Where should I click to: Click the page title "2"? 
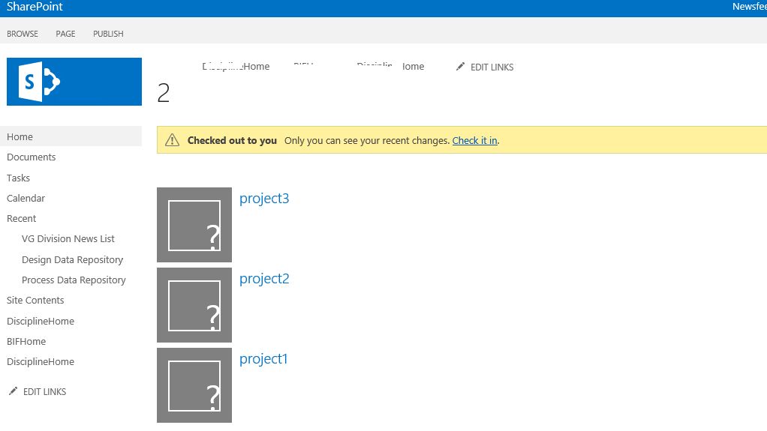click(x=164, y=93)
